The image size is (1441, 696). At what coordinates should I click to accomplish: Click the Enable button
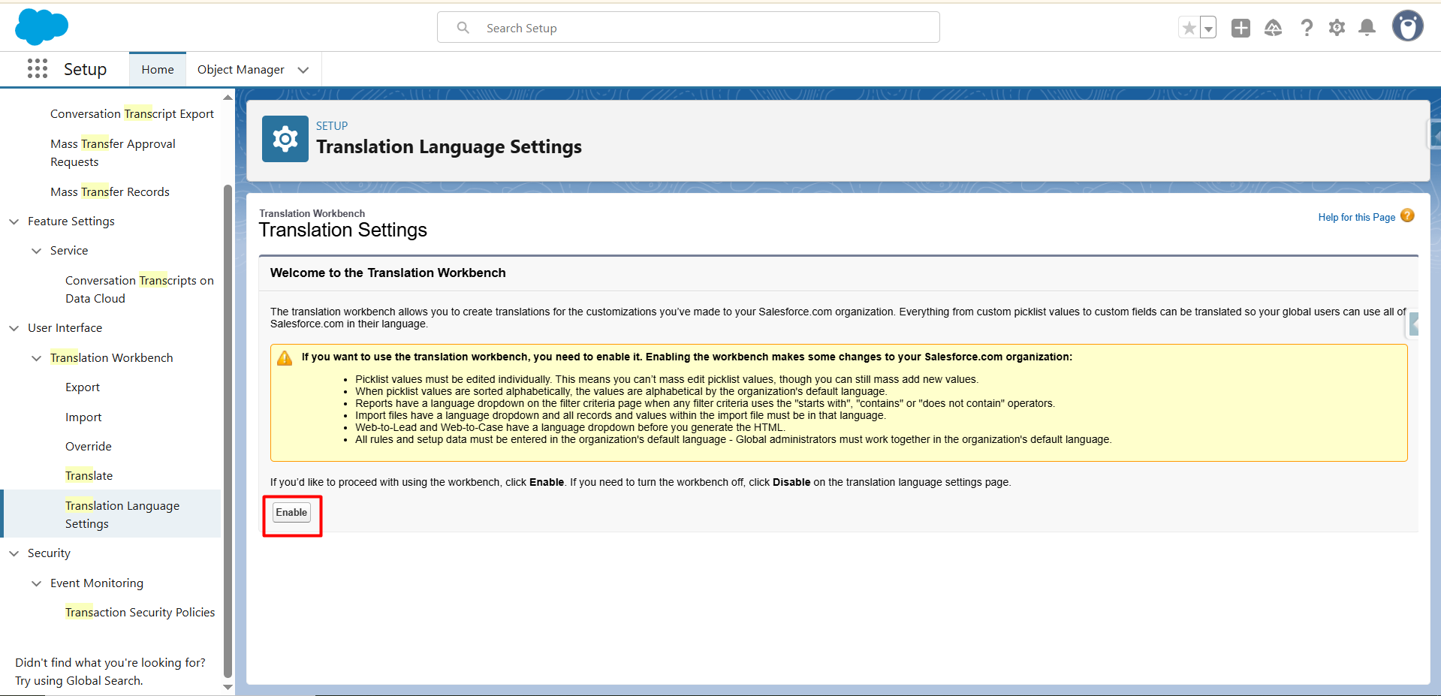(291, 513)
